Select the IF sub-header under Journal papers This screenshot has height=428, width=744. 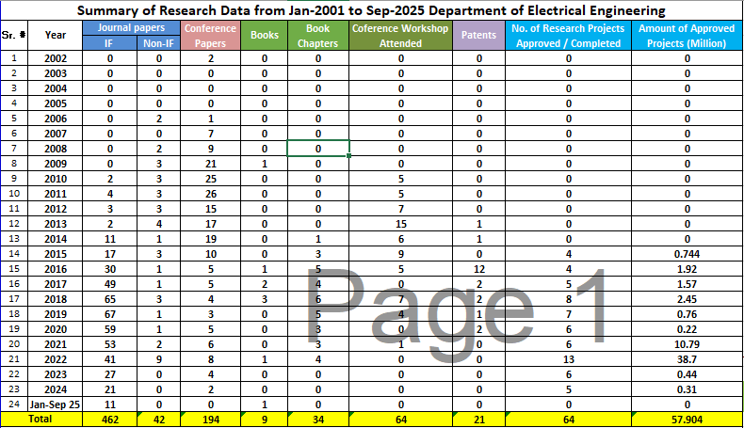[109, 42]
